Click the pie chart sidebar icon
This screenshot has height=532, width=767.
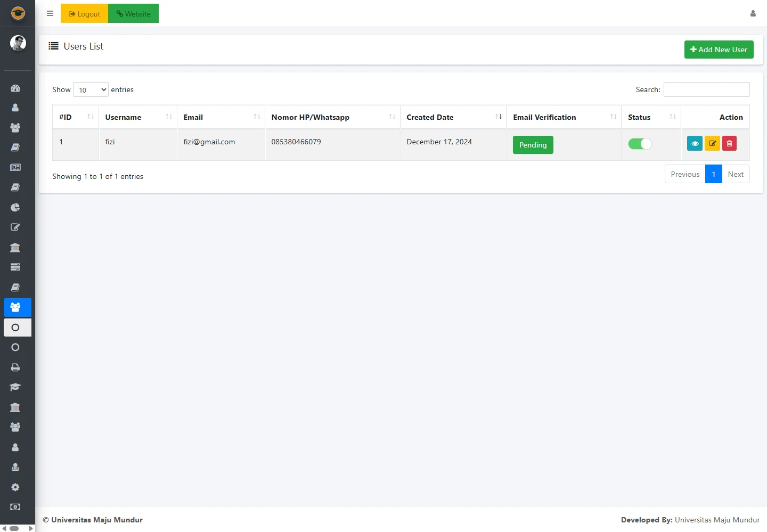click(x=15, y=207)
